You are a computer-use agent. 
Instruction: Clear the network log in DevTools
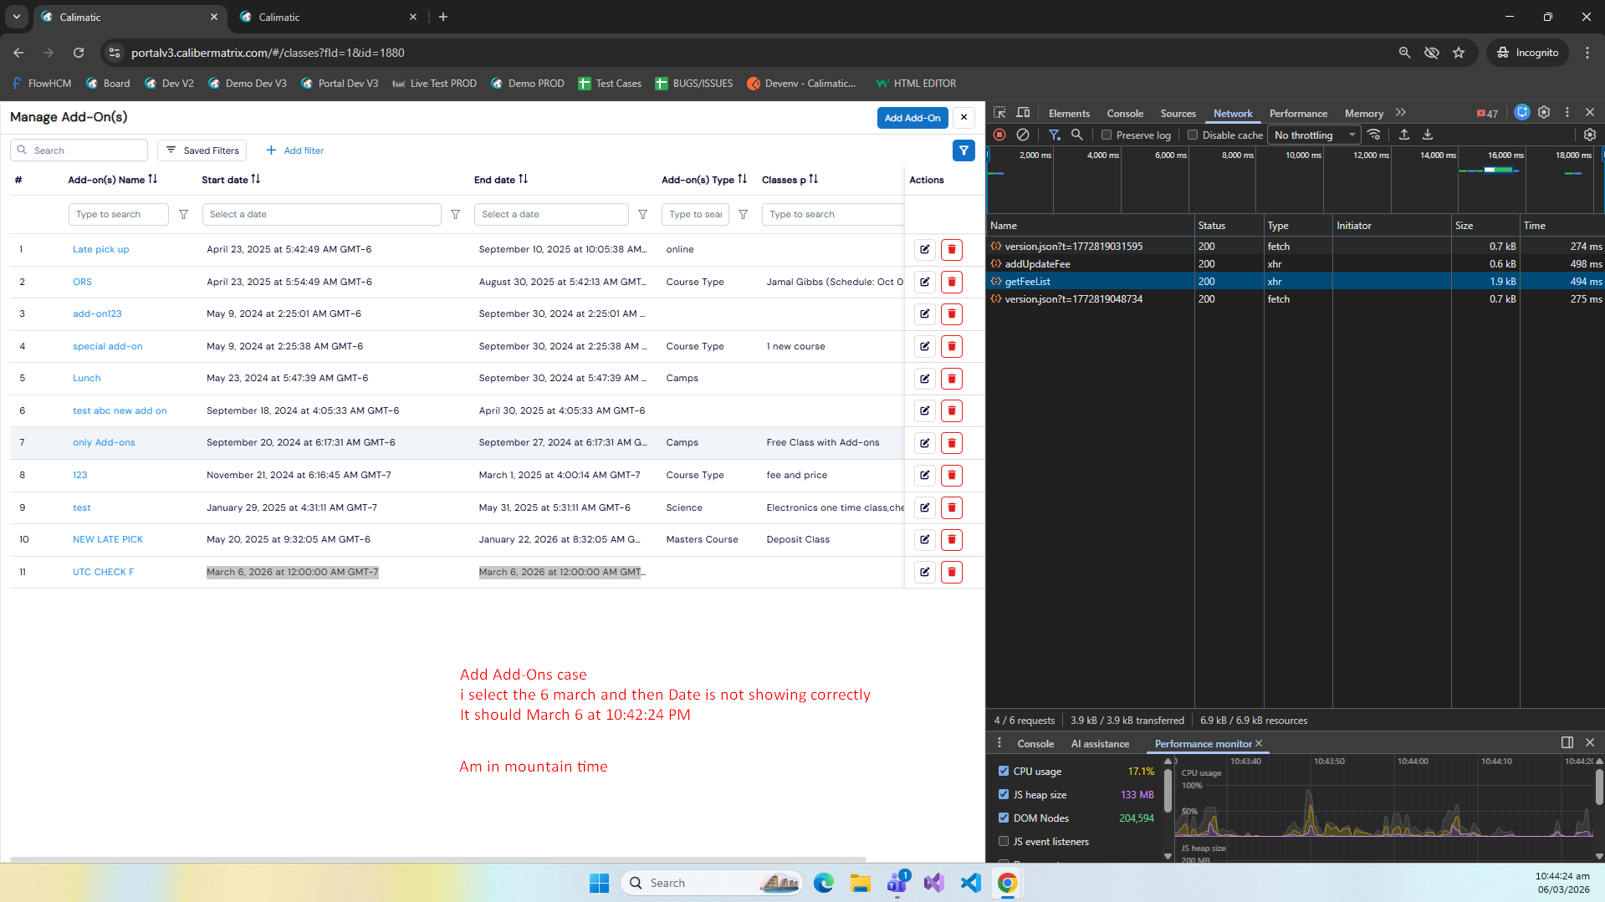1022,135
